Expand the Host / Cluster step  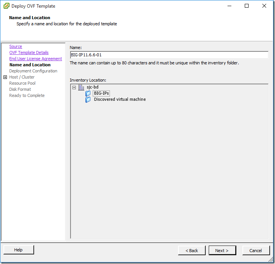tap(5, 77)
